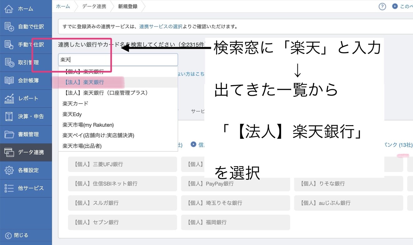Choose the 【個人】住信SBIネット銀行 button
Screen dimensions: 413x245
coord(122,184)
